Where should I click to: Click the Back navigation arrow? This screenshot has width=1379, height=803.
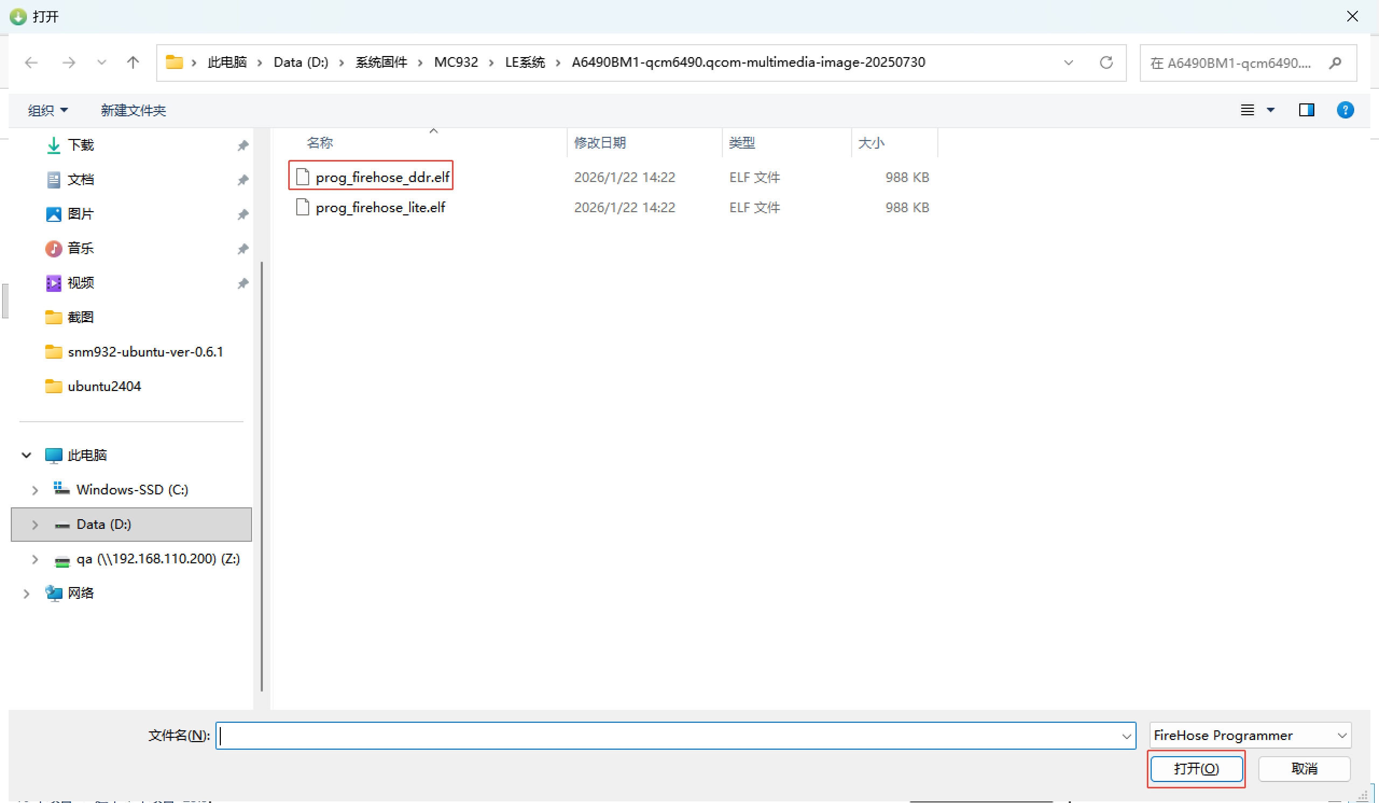click(x=31, y=63)
